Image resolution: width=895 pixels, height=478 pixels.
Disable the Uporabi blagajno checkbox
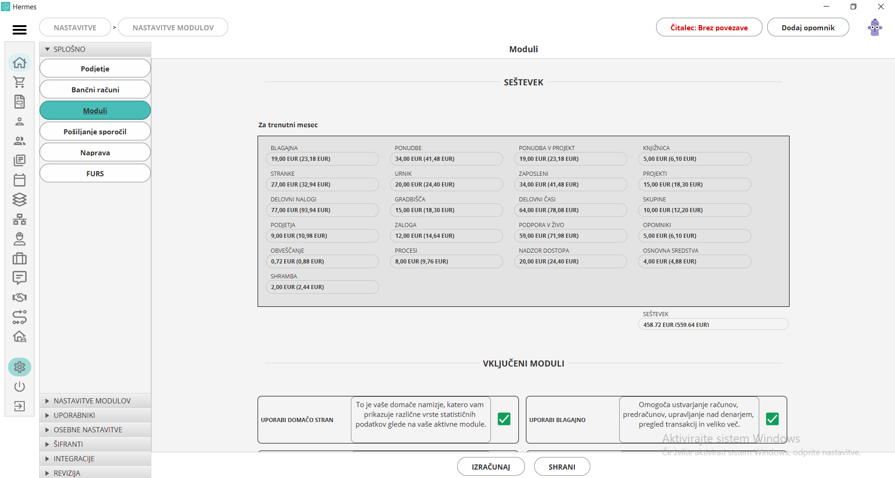click(772, 419)
